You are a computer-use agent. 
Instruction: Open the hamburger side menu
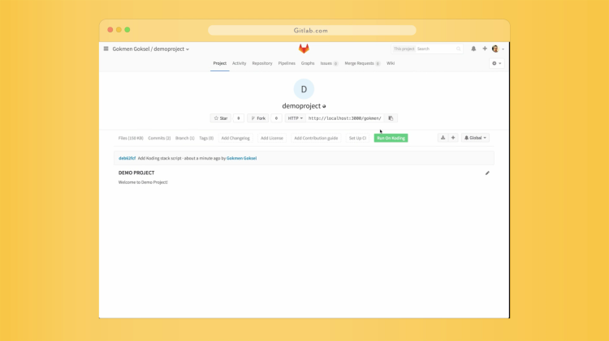[106, 49]
